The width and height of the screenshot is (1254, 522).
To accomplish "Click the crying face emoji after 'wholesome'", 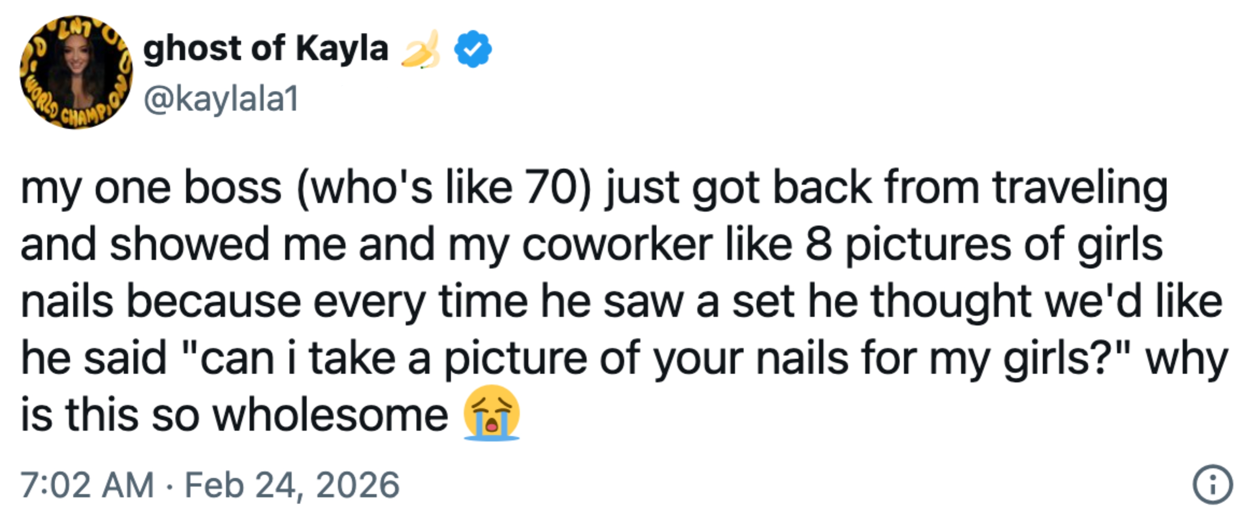I will click(491, 413).
